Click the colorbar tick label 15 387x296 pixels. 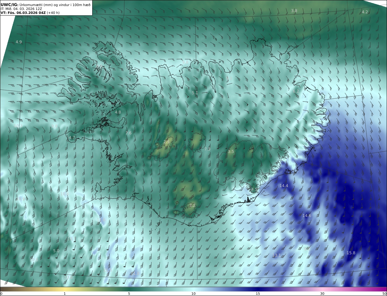coord(258,294)
